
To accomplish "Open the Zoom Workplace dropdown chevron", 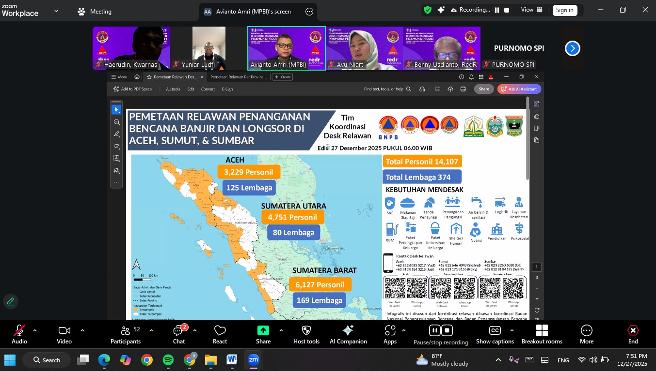I will point(56,11).
